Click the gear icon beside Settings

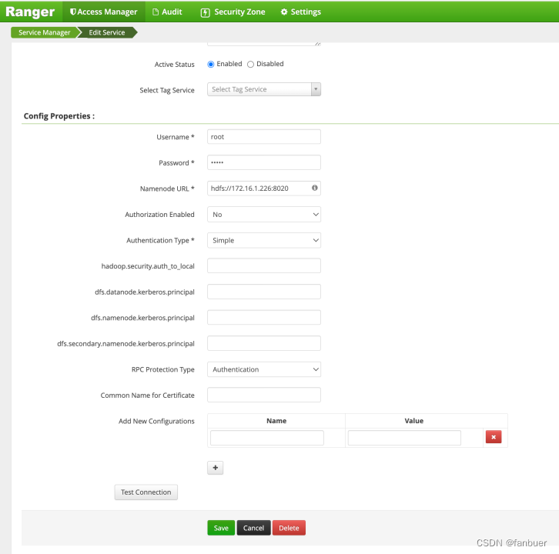284,12
